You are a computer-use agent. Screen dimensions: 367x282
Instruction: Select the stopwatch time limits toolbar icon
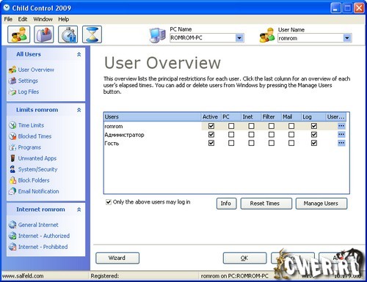pos(68,34)
